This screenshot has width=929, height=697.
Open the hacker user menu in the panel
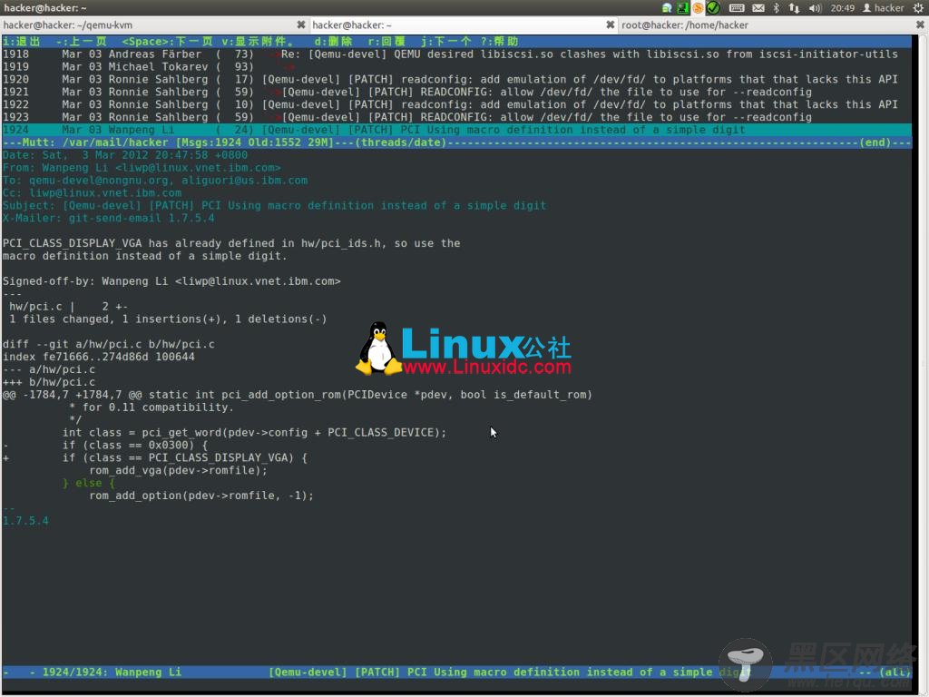pyautogui.click(x=883, y=7)
